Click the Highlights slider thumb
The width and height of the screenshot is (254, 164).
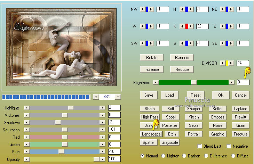coord(71,108)
